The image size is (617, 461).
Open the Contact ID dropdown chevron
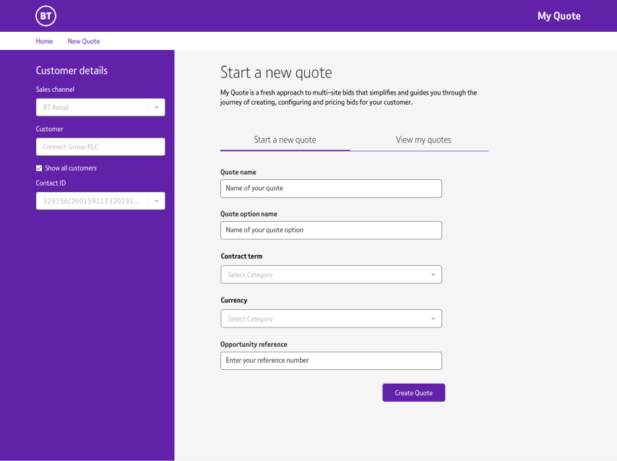coord(156,201)
